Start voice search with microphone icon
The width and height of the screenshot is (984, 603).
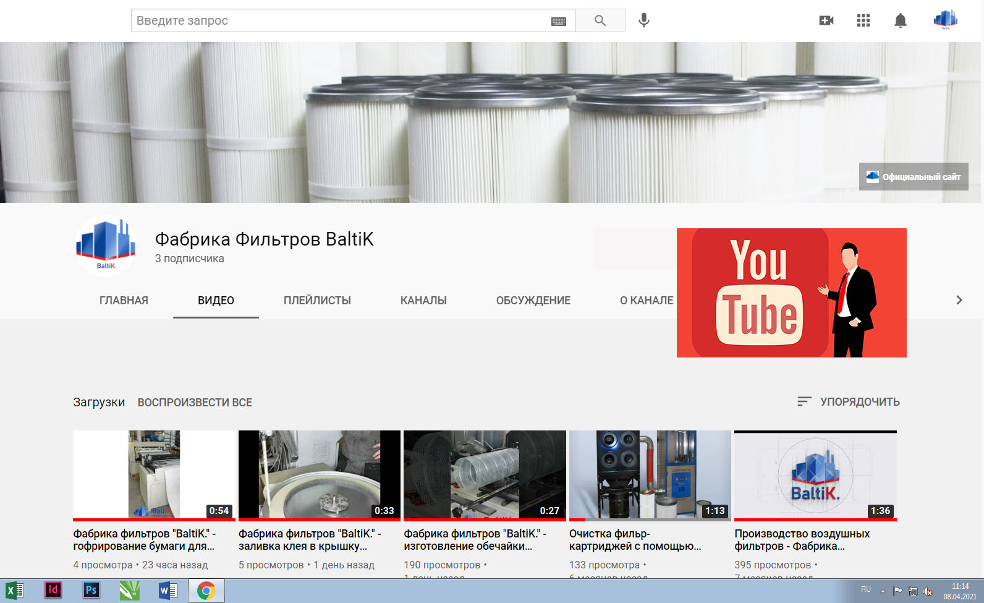tap(644, 20)
